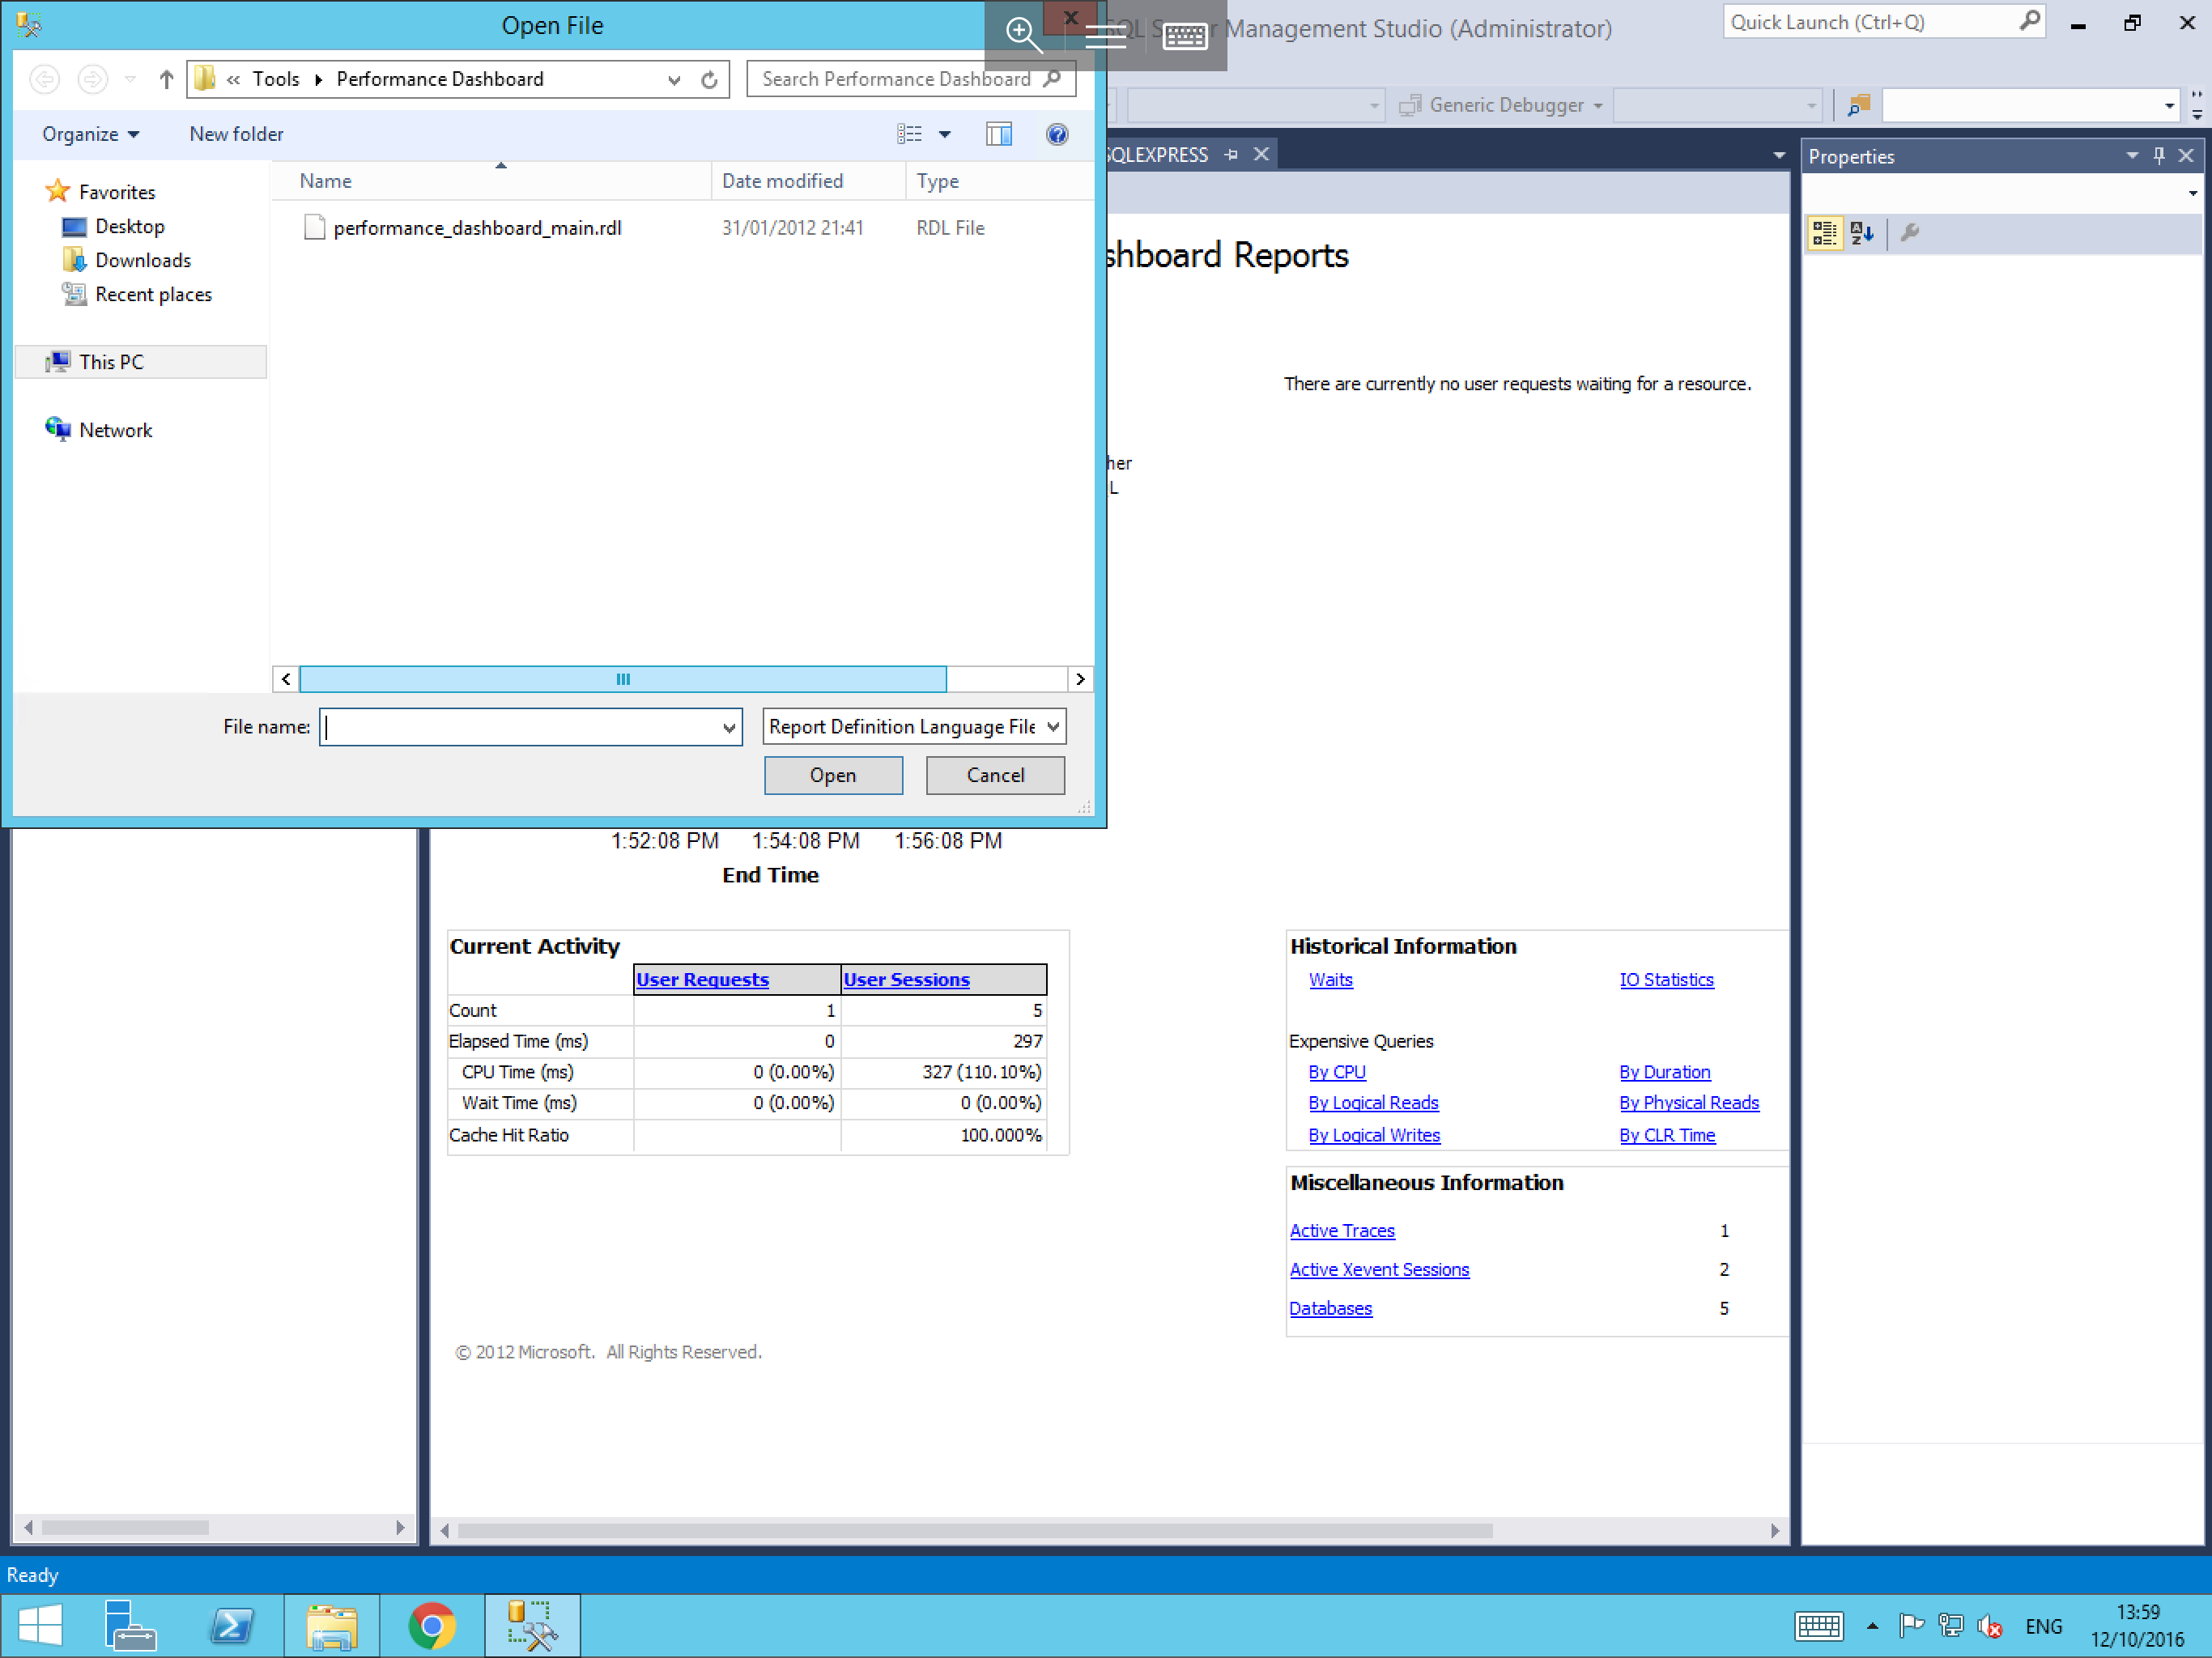Expand the address bar path dropdown

tap(674, 80)
